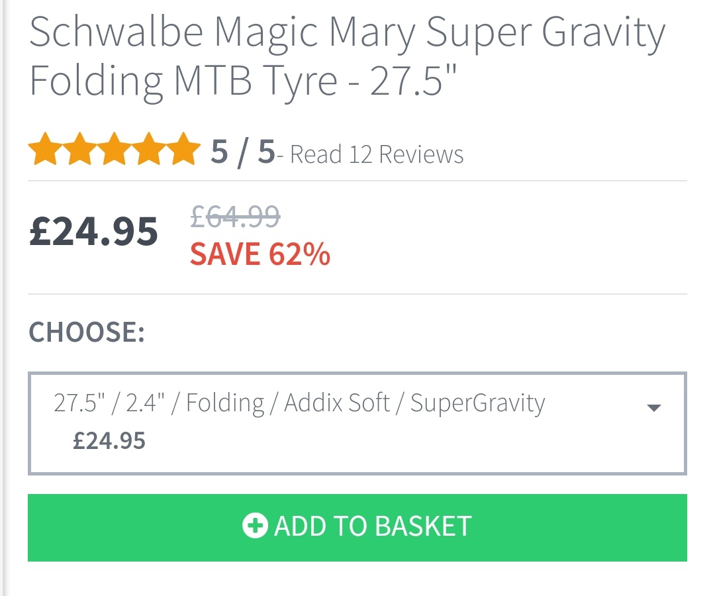The height and width of the screenshot is (596, 715).
Task: Open the Read 12 Reviews link
Action: pyautogui.click(x=377, y=154)
